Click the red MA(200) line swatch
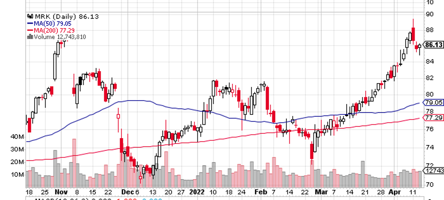 tap(30, 29)
